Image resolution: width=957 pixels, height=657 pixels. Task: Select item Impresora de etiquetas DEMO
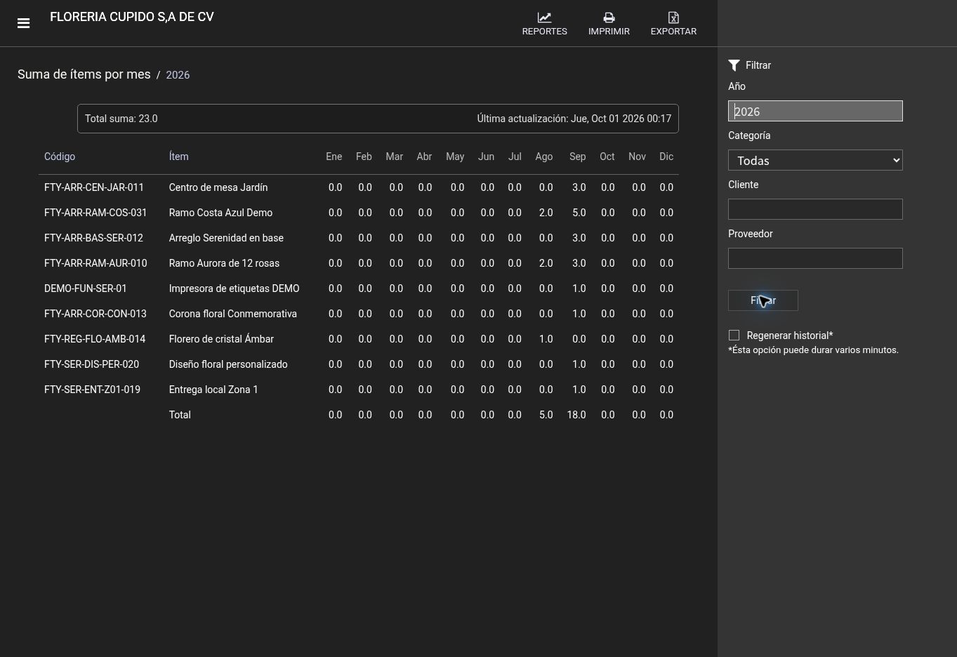click(234, 288)
